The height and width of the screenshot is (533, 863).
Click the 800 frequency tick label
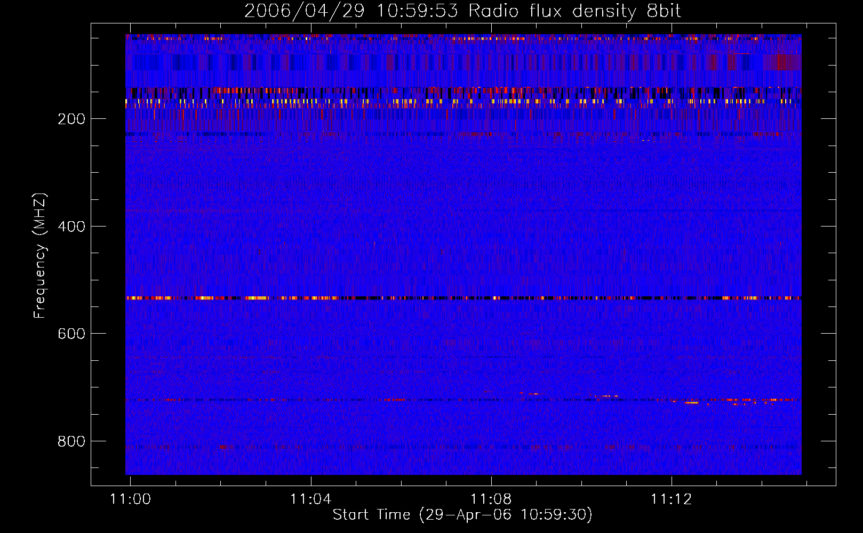click(71, 441)
